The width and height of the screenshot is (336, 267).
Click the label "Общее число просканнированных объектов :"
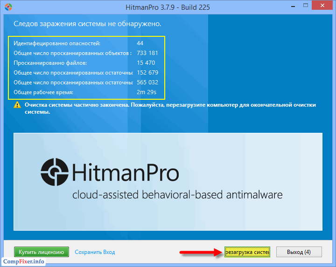[x=73, y=53]
